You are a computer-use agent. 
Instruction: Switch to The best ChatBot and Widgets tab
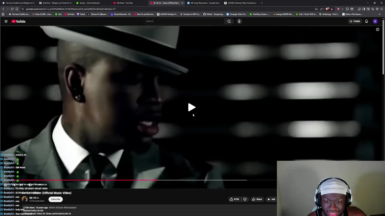(18, 3)
